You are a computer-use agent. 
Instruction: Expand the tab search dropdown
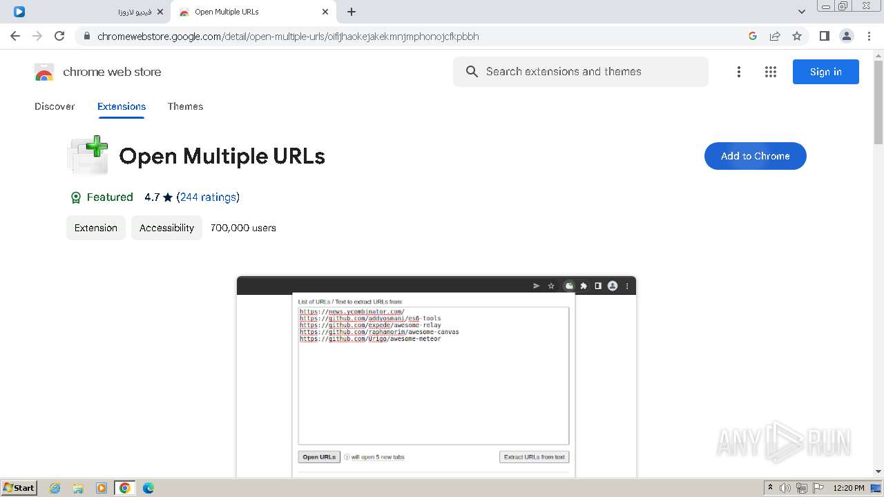(802, 12)
